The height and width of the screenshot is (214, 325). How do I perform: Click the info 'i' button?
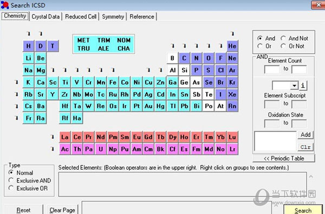coord(303,85)
